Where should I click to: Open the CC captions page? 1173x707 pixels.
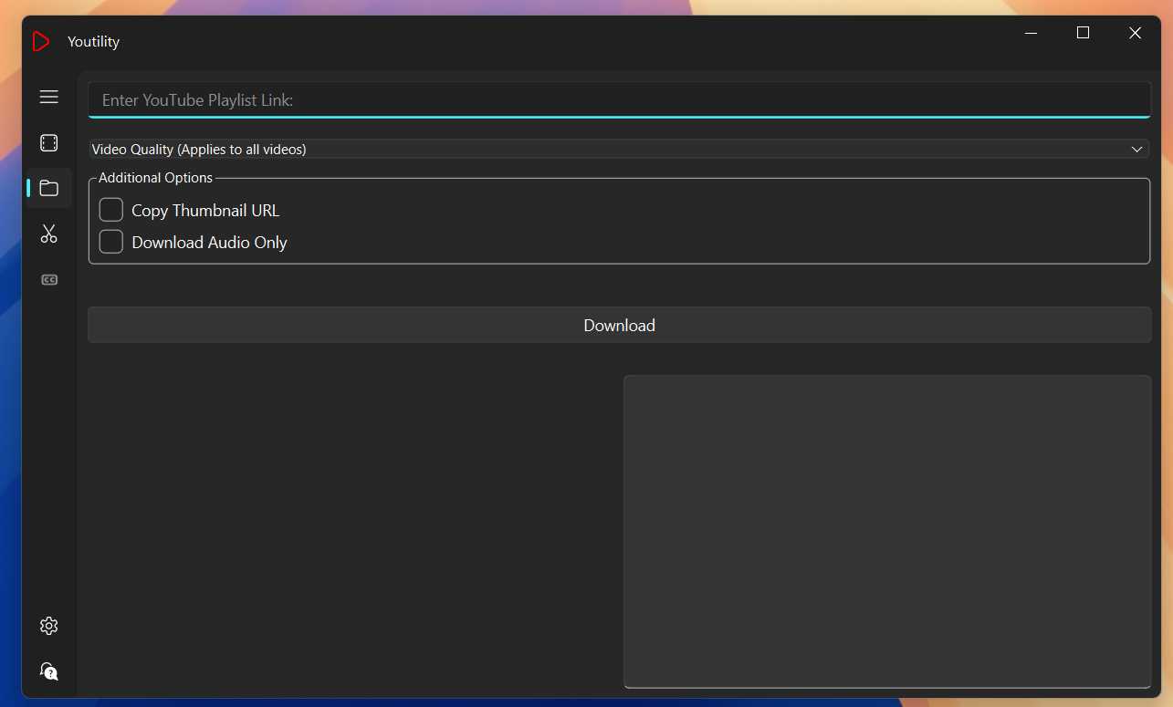click(49, 280)
